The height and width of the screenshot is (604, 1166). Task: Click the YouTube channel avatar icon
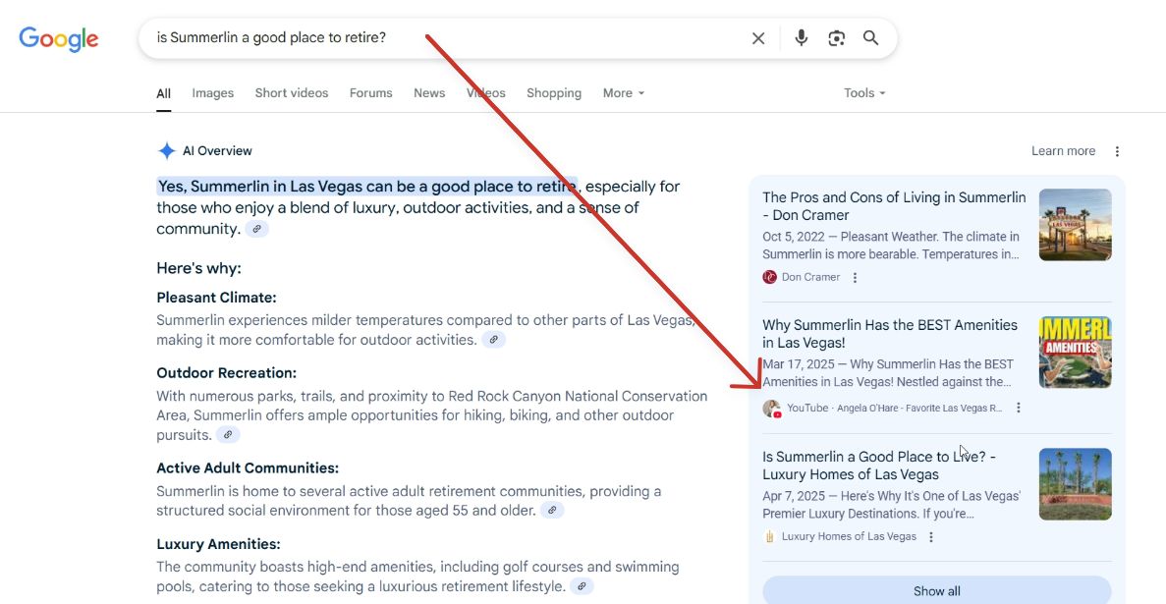[772, 409]
